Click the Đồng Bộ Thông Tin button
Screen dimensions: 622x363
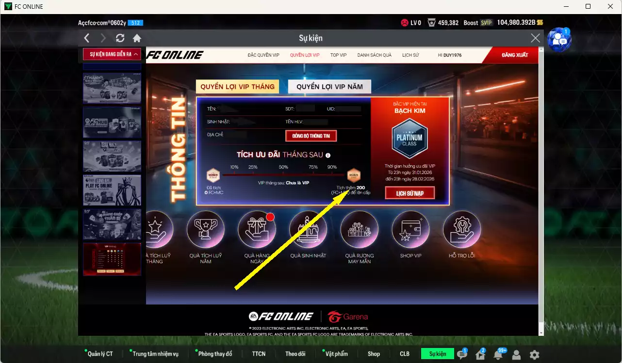(311, 136)
